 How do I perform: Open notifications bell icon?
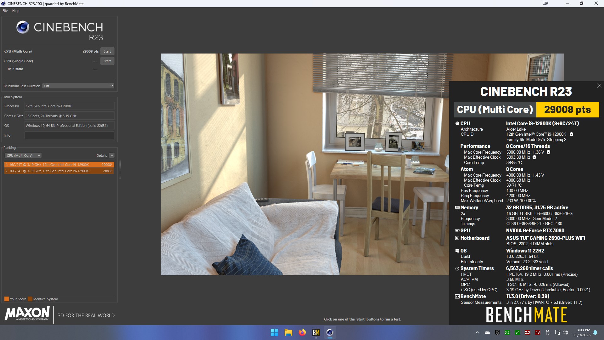(595, 332)
